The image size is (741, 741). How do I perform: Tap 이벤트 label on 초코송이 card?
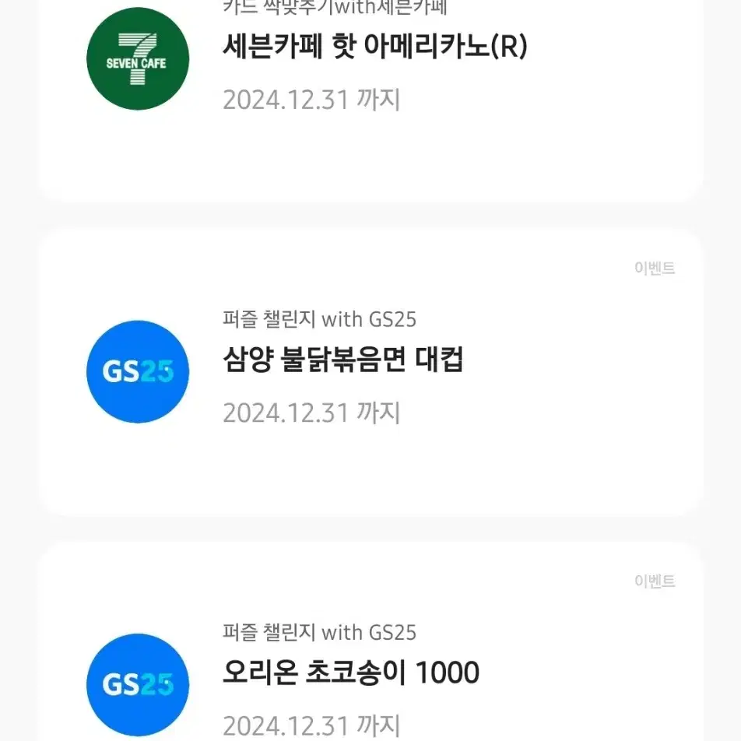(655, 581)
